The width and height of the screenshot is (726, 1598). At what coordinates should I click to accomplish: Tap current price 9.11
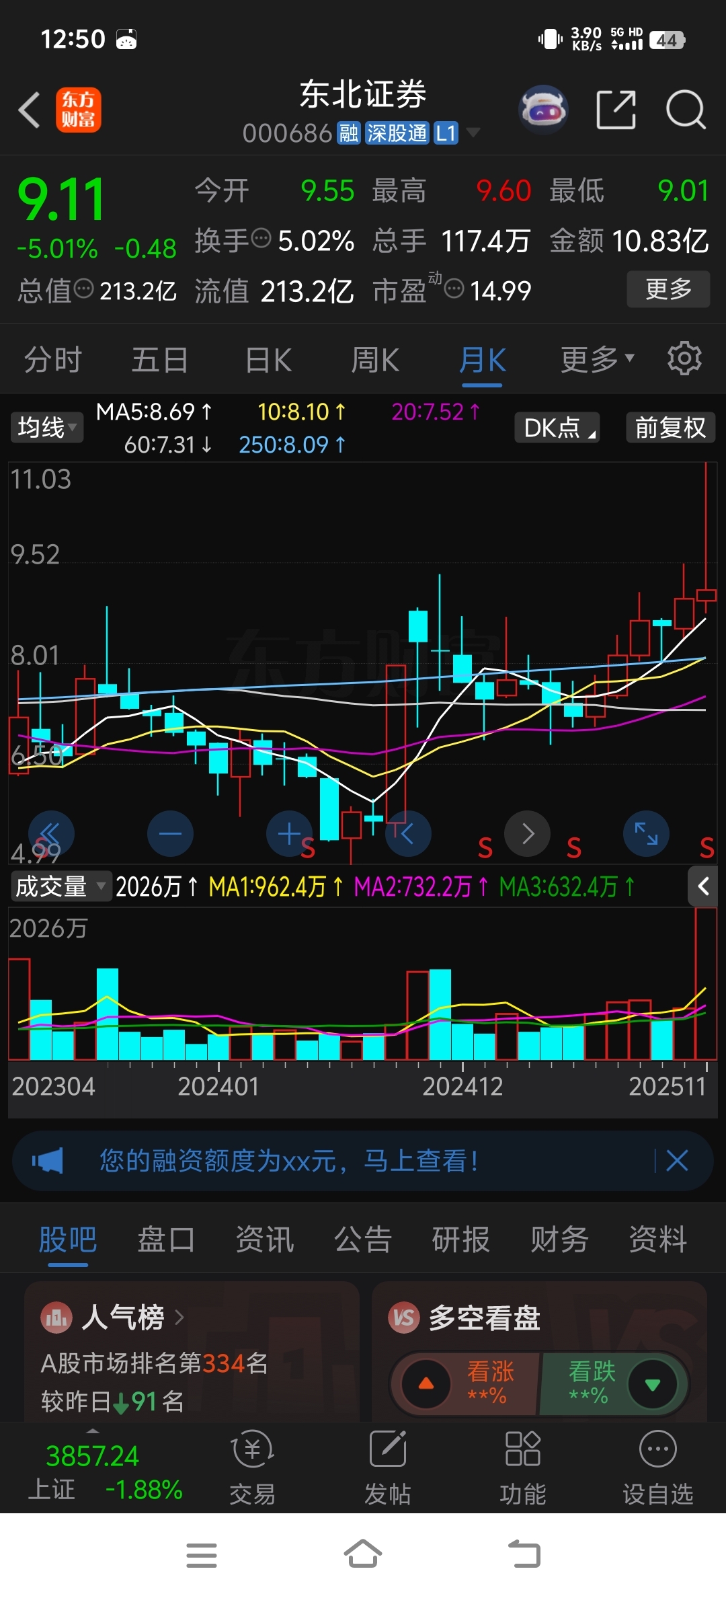point(61,200)
